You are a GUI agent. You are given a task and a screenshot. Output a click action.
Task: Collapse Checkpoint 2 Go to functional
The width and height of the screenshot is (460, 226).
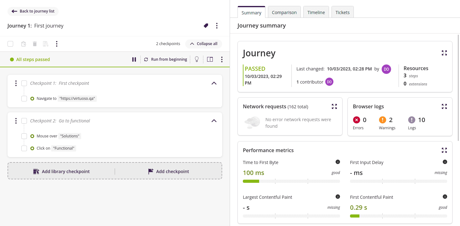[214, 121]
